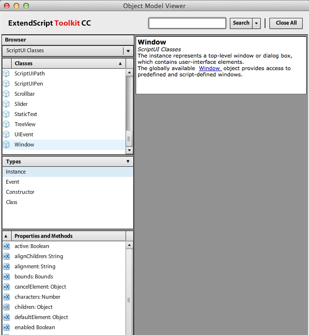Click the cube icon beside TreeView
The image size is (309, 335).
coord(6,124)
